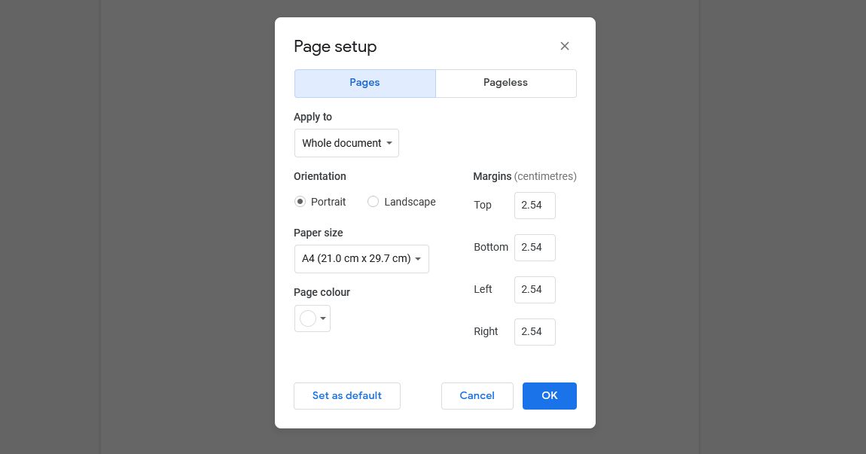Switch to the Pageless tab
The height and width of the screenshot is (454, 866).
click(505, 83)
